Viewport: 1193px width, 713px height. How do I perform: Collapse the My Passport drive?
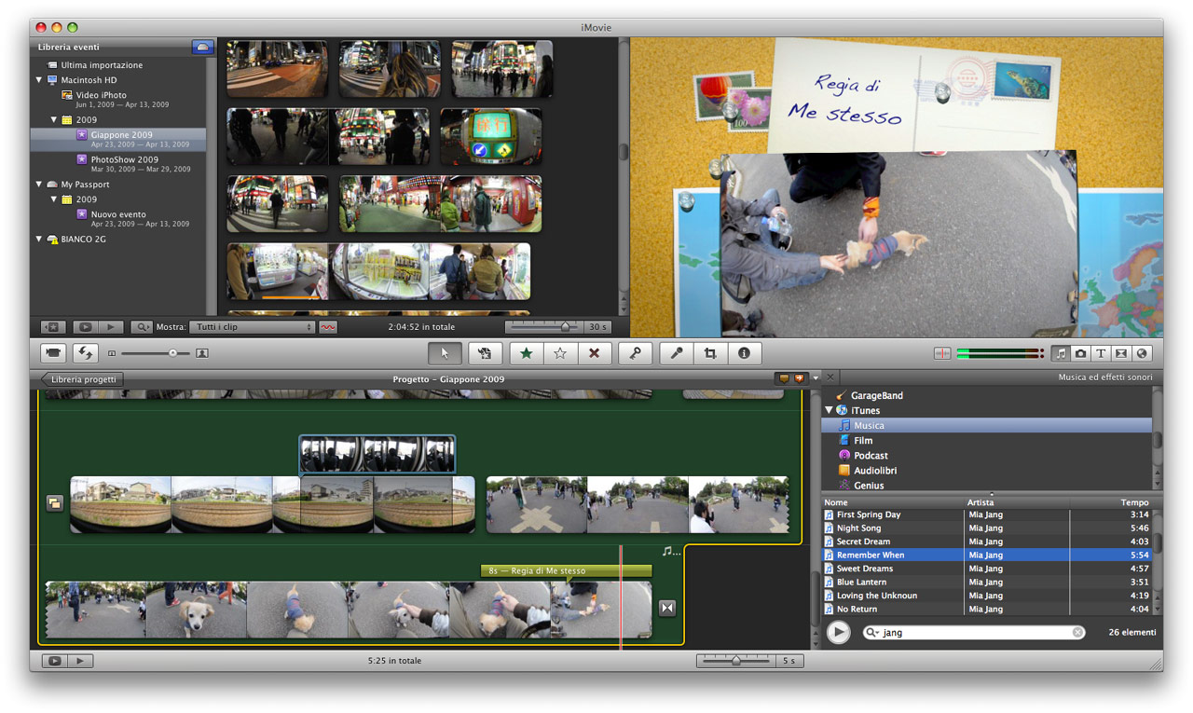pyautogui.click(x=39, y=185)
